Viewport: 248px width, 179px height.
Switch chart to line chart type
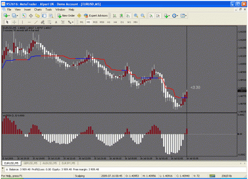point(128,15)
